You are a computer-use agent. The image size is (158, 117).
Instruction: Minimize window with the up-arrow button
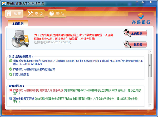pyautogui.click(x=143, y=2)
